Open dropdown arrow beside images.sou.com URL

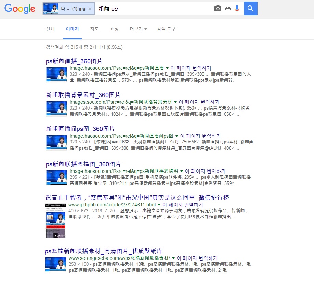(x=175, y=102)
